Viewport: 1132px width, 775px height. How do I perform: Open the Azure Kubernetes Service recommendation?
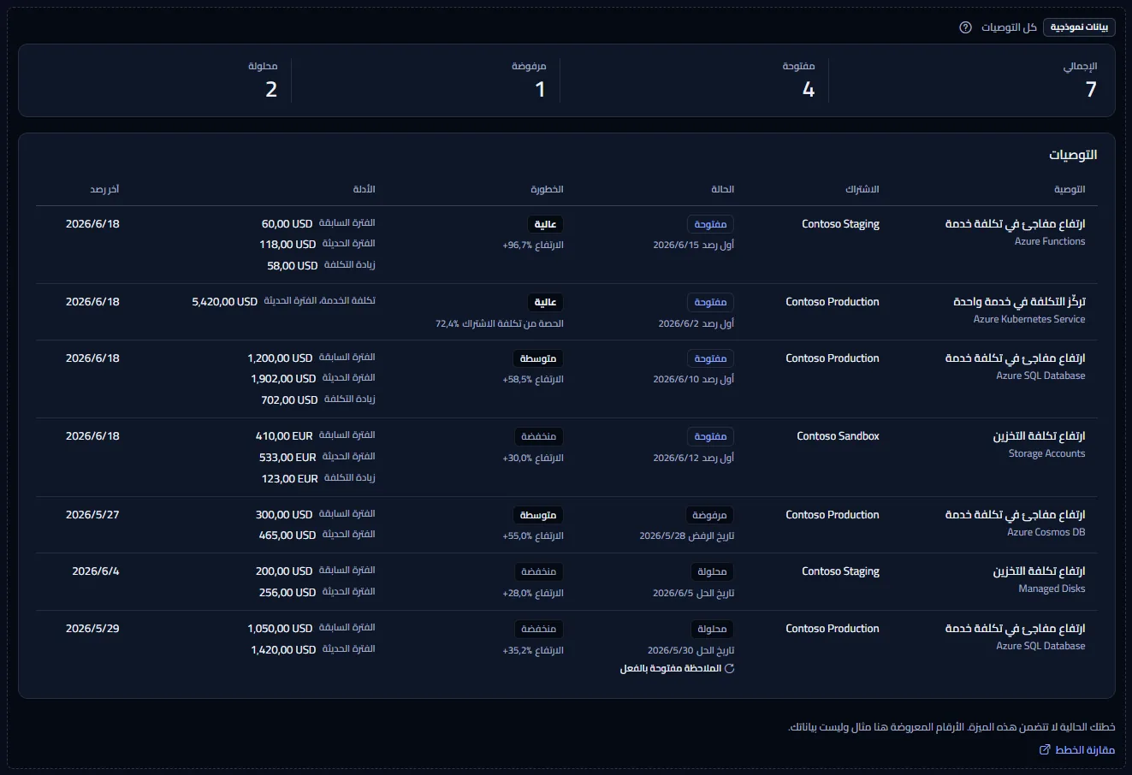tap(566, 312)
